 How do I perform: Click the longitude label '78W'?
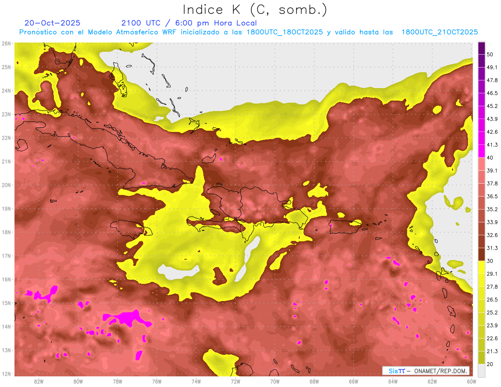pos(117,382)
